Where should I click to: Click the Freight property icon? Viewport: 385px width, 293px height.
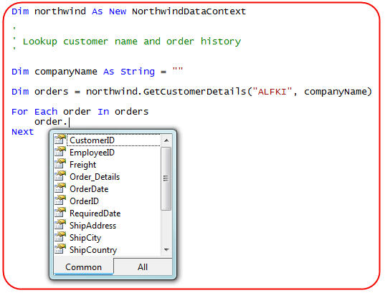[60, 163]
